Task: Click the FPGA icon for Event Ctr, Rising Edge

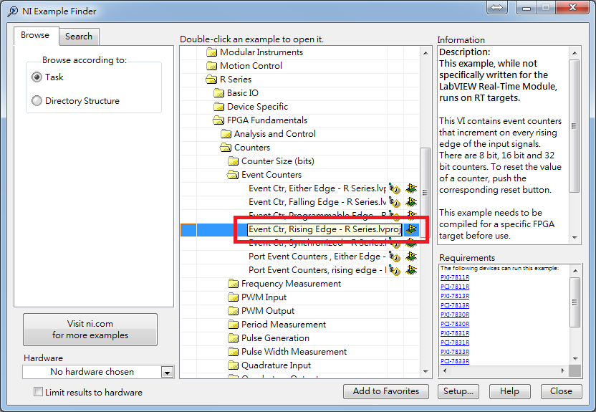Action: pyautogui.click(x=411, y=229)
